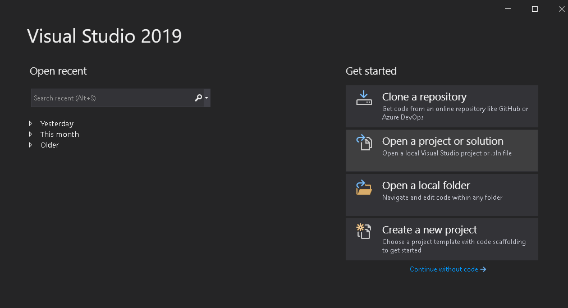The width and height of the screenshot is (568, 308).
Task: Click the Open a local folder icon
Action: [x=364, y=187]
